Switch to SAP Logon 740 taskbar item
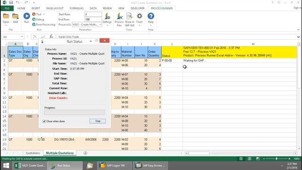 (115, 166)
